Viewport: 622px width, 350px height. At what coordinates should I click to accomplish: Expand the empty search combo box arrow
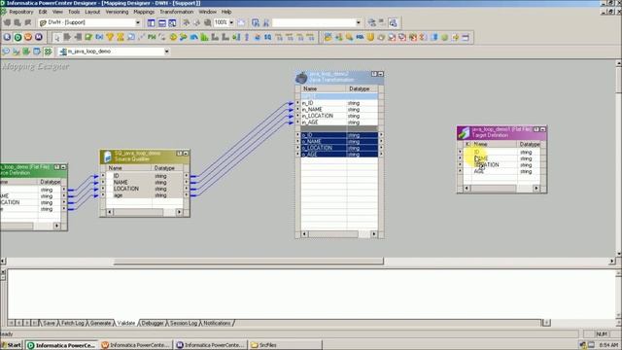359,22
